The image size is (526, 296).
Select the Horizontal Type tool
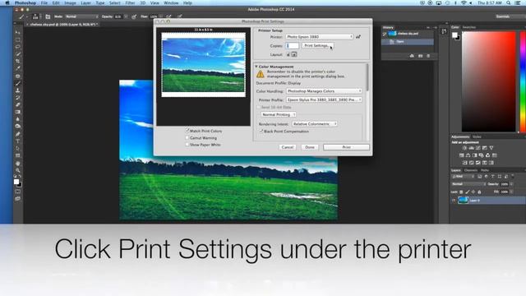point(18,141)
